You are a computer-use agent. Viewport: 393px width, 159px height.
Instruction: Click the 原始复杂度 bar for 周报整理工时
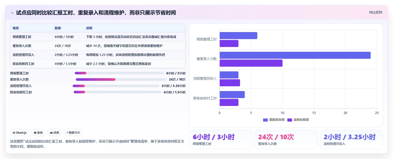click(238, 36)
